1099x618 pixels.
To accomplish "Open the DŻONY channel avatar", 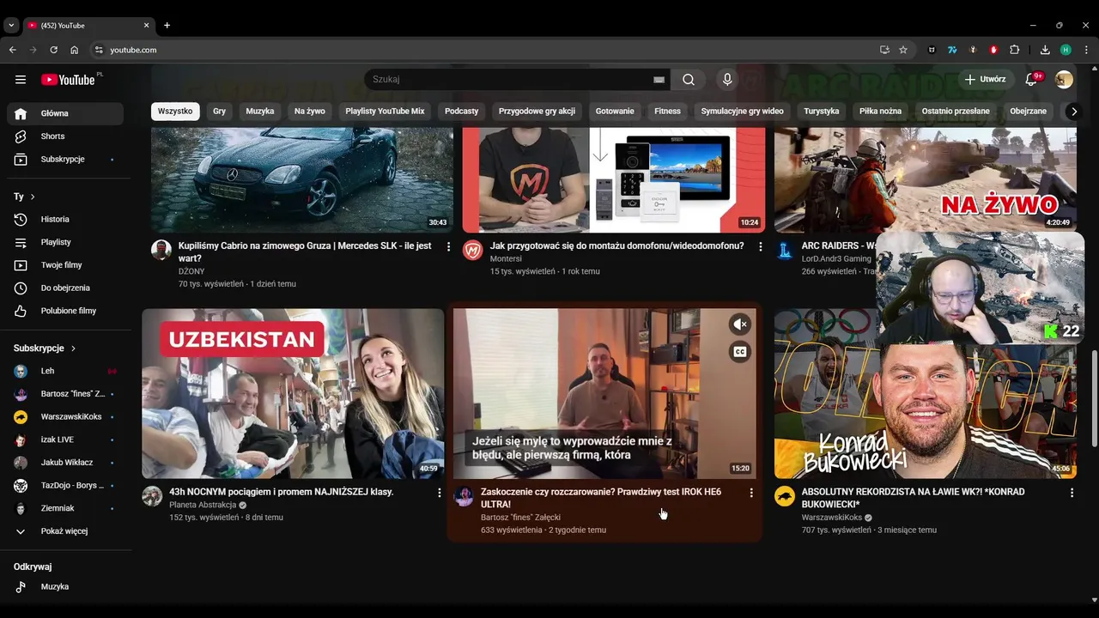I will click(x=161, y=250).
